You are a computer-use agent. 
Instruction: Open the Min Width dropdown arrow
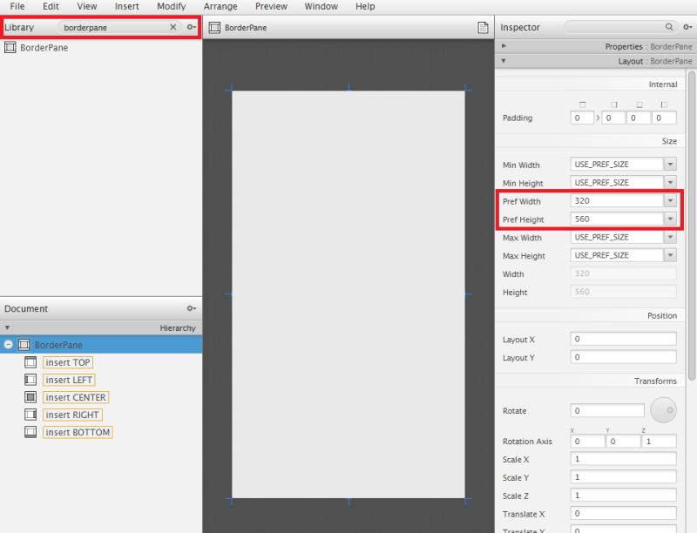[x=670, y=165]
